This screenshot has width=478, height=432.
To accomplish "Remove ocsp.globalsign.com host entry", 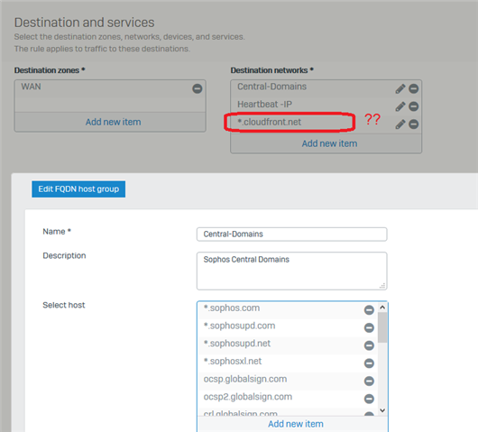I will tap(369, 381).
